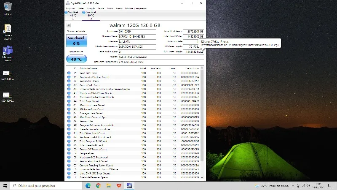Open the Home - Atalho desktop shortcut
337x190 pixels.
tap(8, 32)
